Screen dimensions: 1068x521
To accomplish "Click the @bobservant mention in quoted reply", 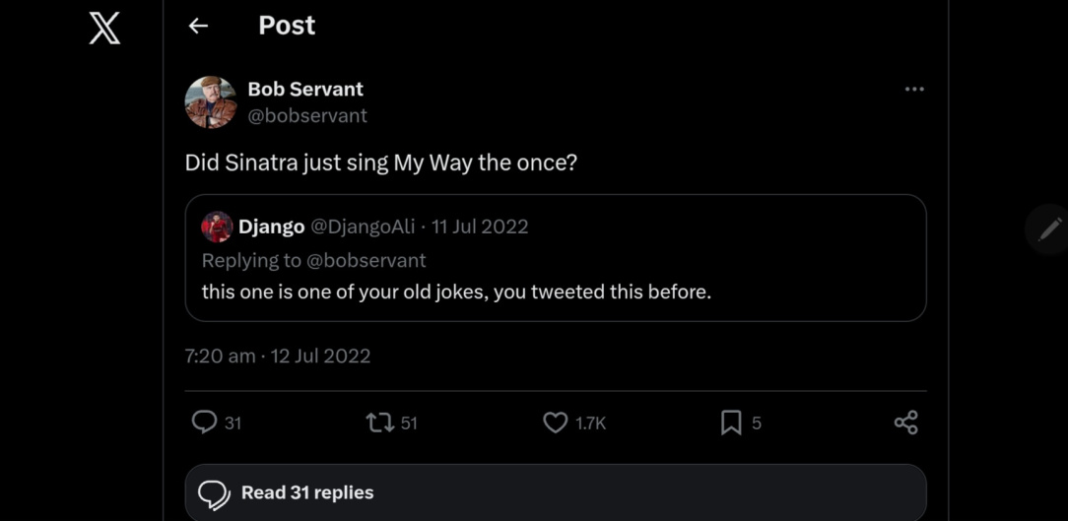I will click(x=367, y=260).
